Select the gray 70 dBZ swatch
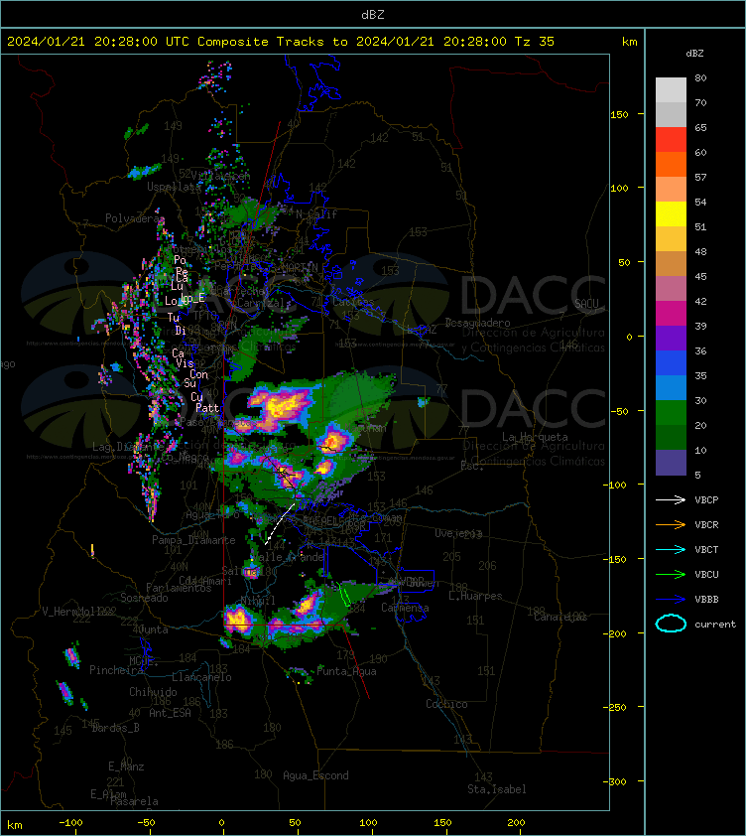This screenshot has height=836, width=746. [x=671, y=114]
